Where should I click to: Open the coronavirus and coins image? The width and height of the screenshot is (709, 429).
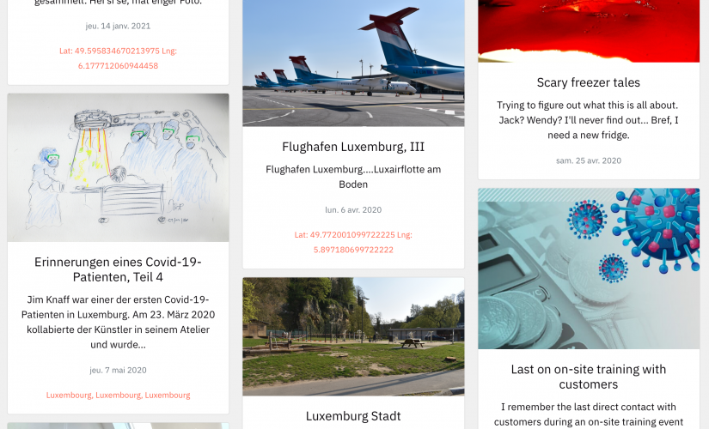coord(589,269)
